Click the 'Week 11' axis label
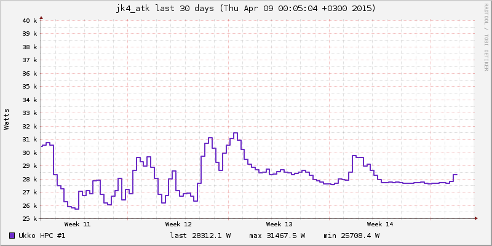The width and height of the screenshot is (492, 246). (77, 224)
